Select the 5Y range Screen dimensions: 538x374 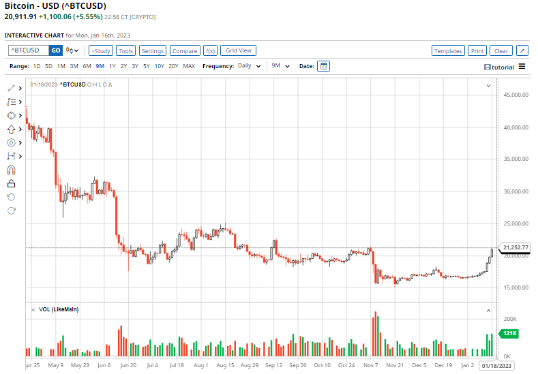coord(147,66)
